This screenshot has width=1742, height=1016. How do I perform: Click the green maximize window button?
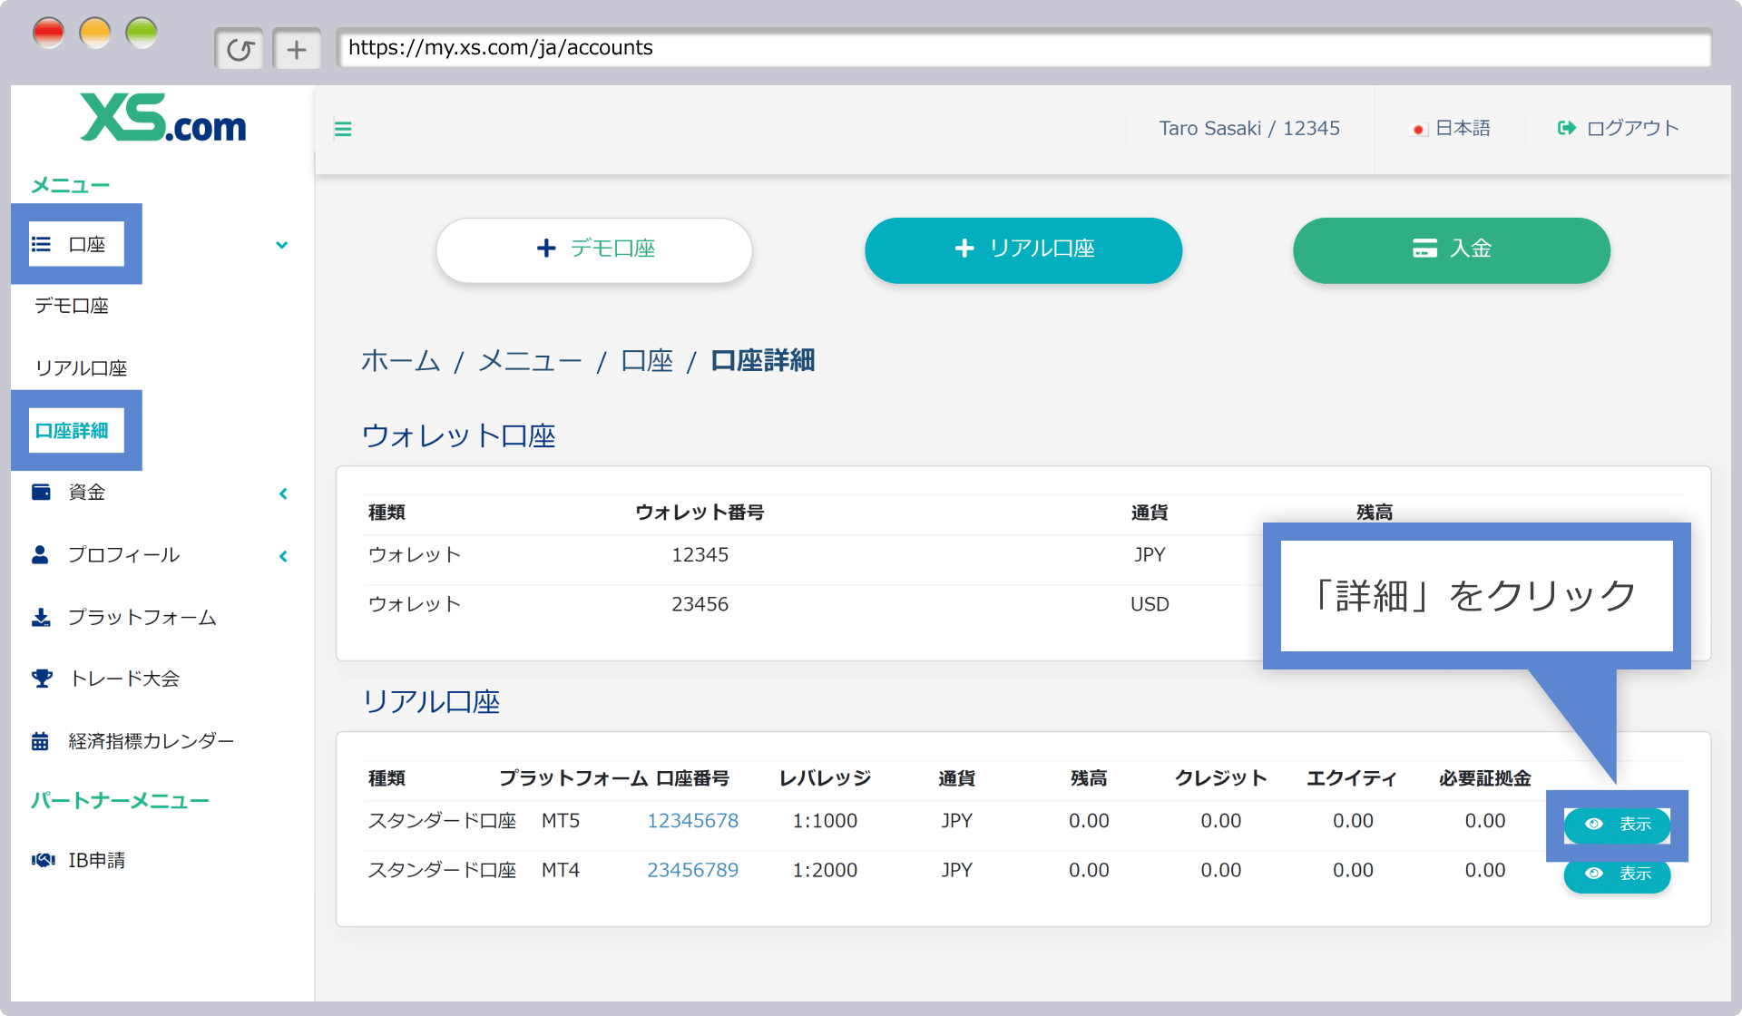point(142,34)
